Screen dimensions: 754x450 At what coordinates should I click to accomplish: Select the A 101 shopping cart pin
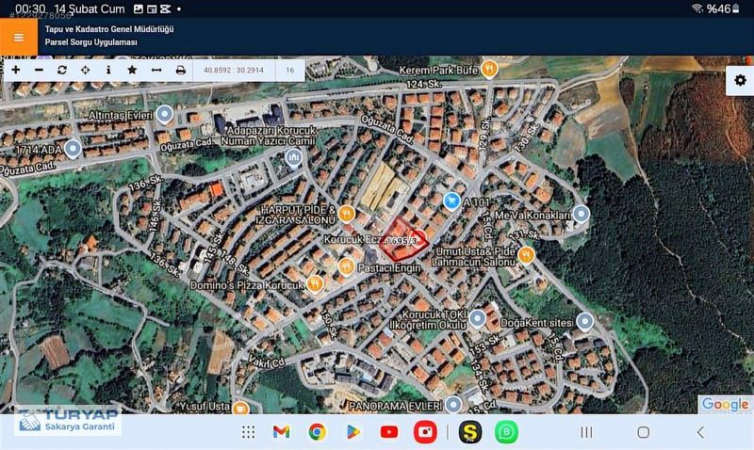click(451, 201)
